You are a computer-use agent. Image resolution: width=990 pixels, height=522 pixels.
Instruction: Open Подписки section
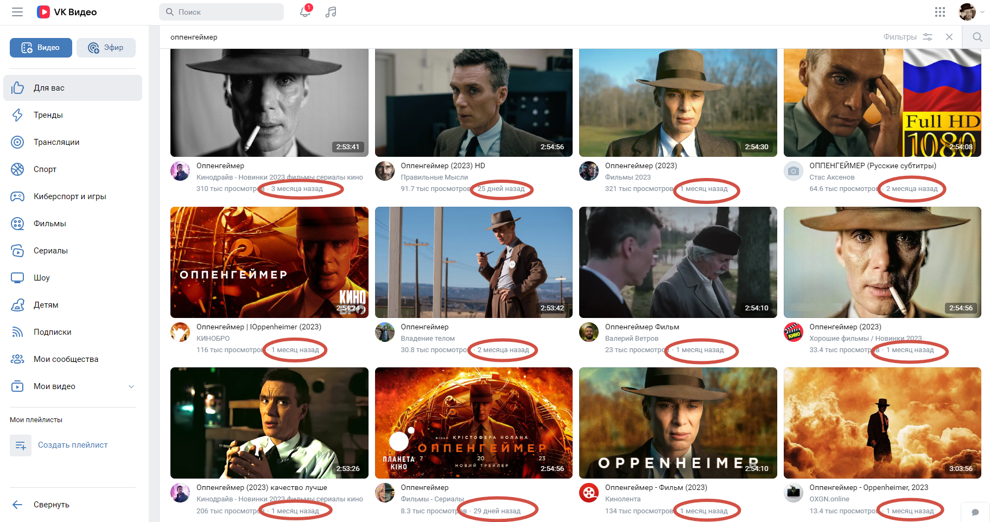(73, 332)
